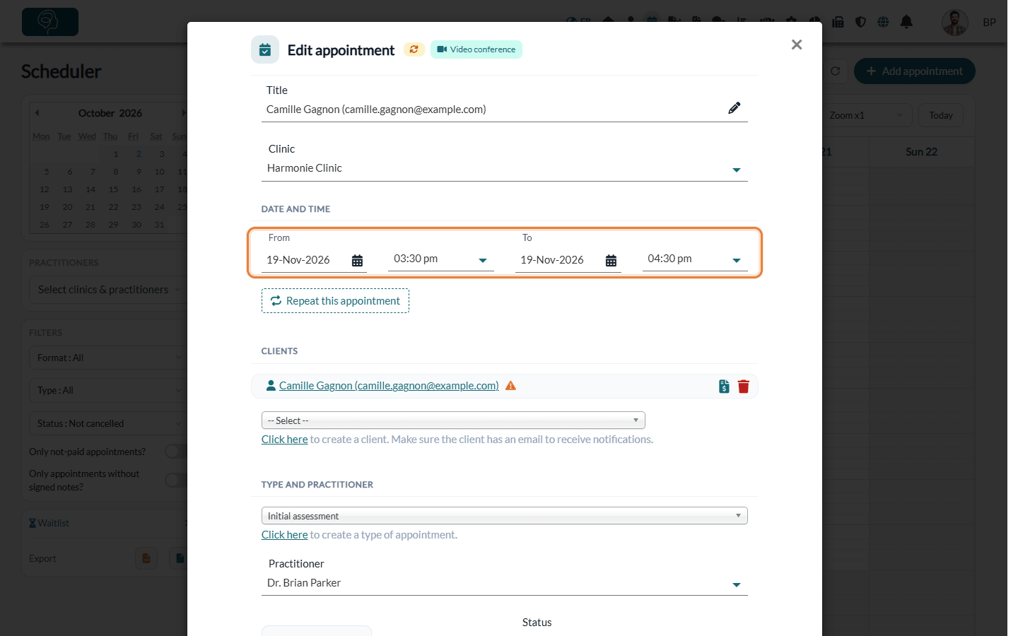Click the app logo in top-left corner
1018x636 pixels.
(50, 22)
